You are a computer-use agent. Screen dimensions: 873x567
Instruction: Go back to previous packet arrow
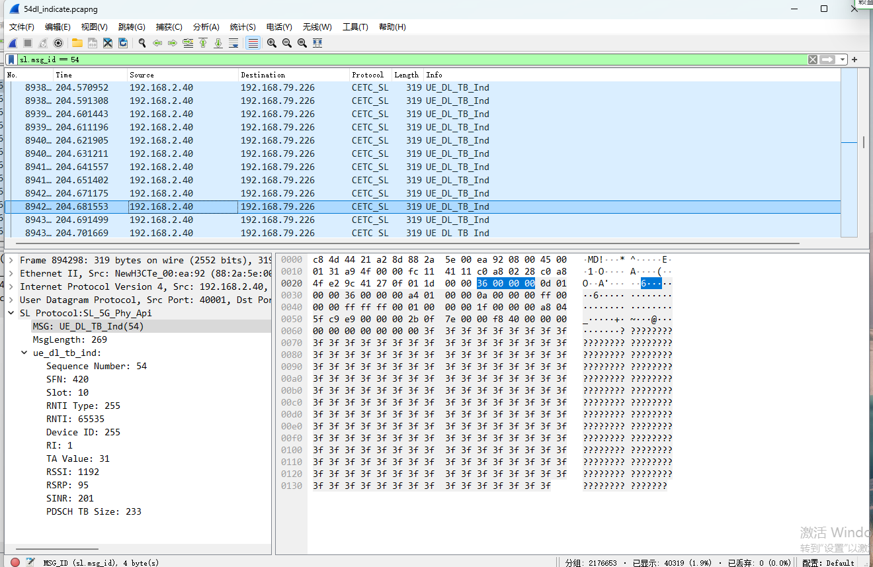click(157, 43)
